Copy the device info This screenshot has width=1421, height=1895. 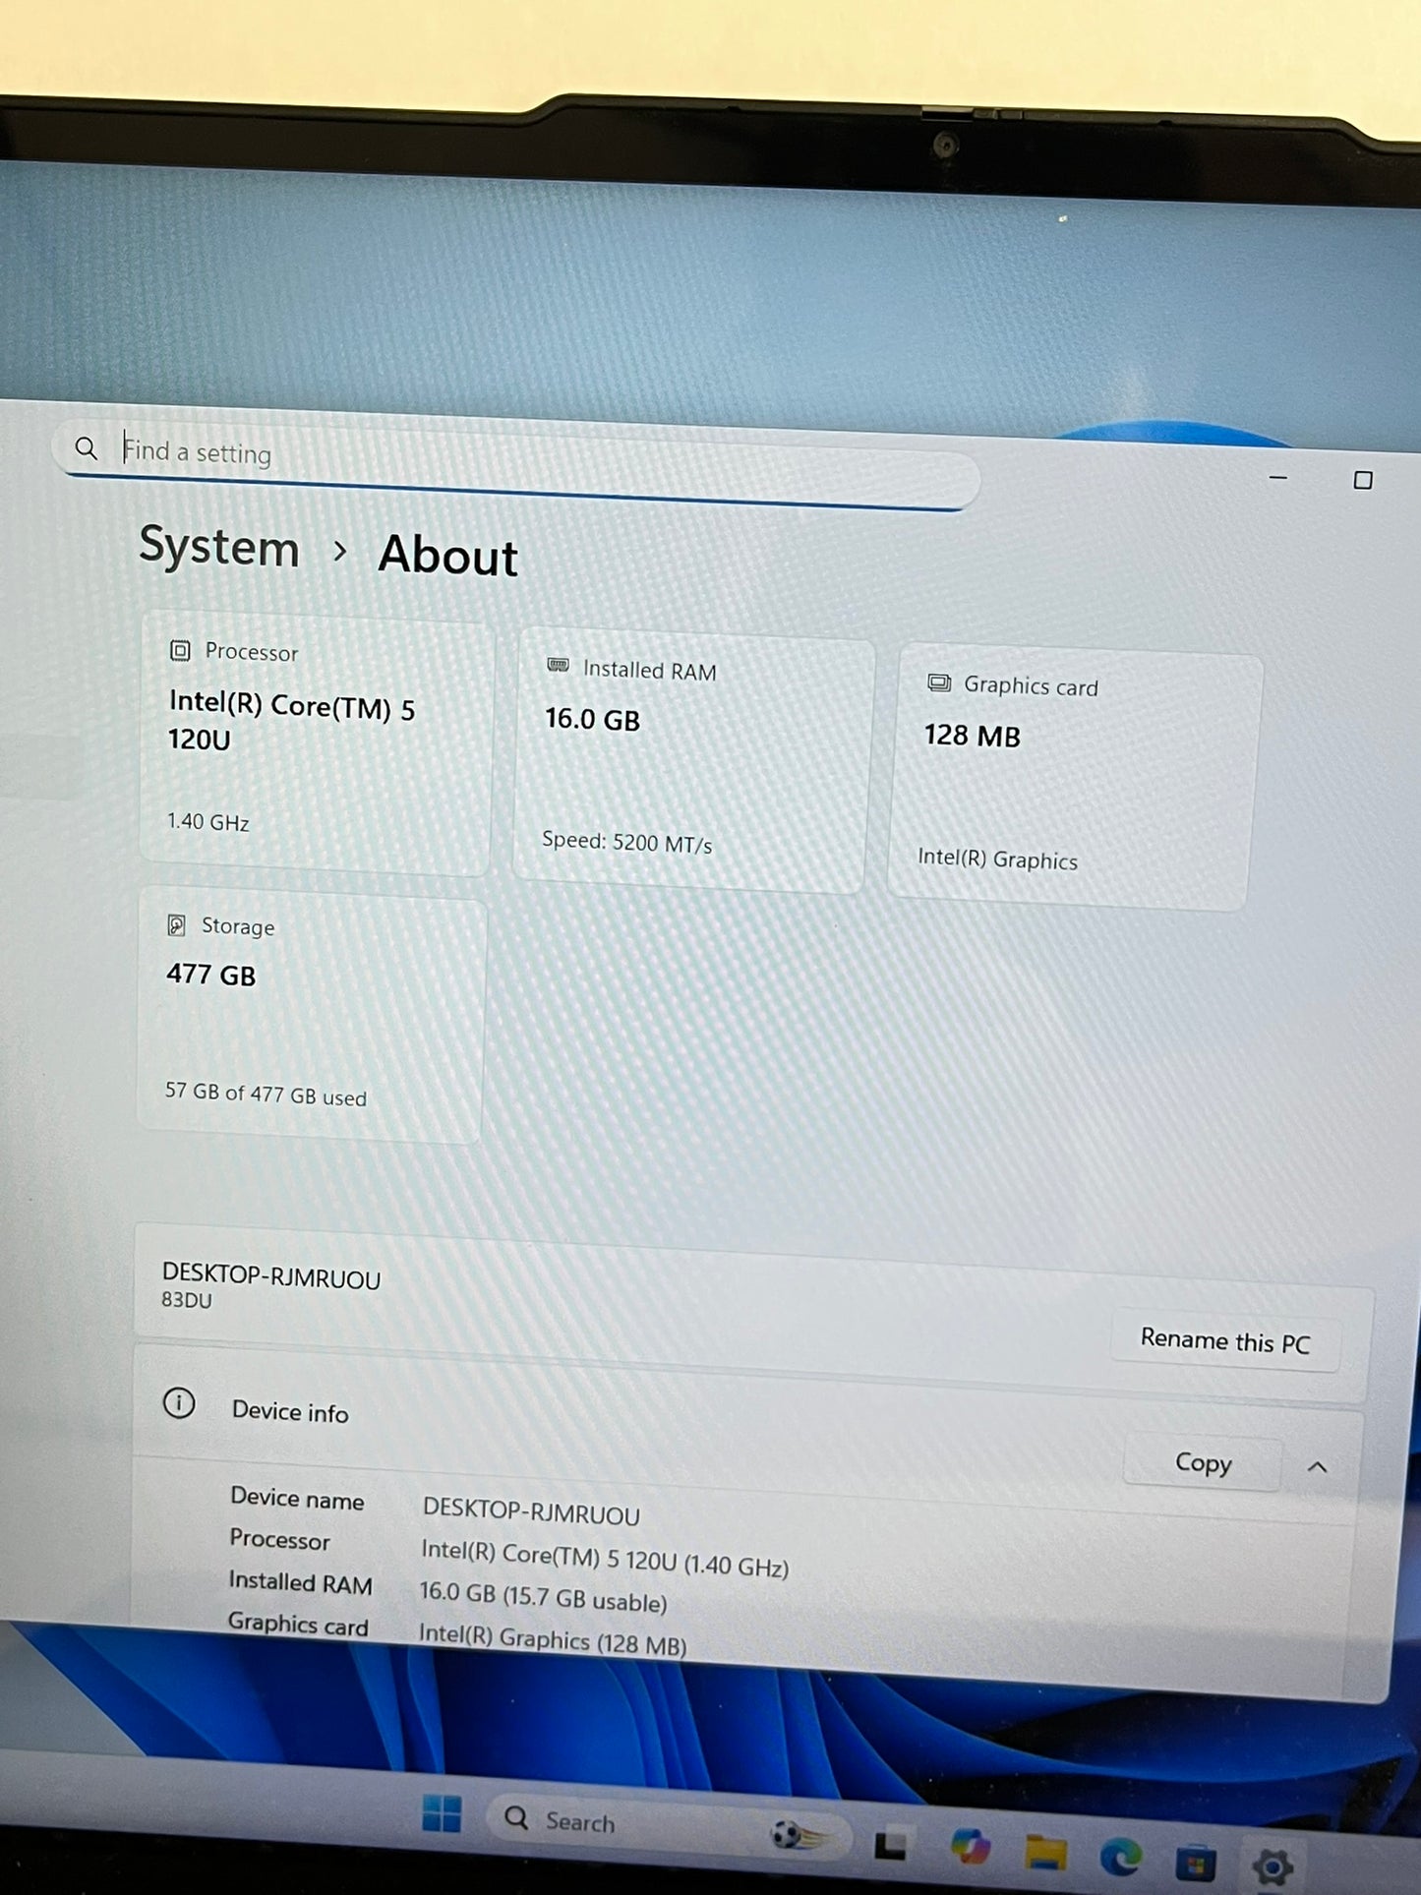tap(1203, 1463)
